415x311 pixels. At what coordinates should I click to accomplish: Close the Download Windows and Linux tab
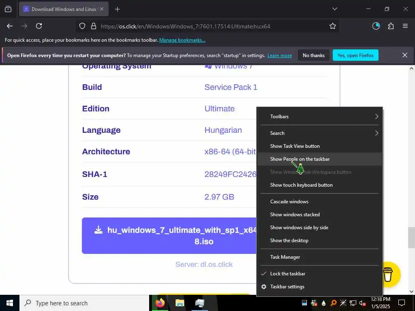click(x=102, y=9)
